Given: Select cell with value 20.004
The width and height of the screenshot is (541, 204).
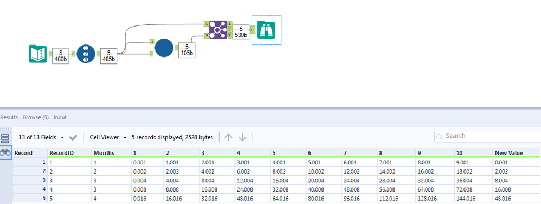Looking at the screenshot, I should coord(323,180).
